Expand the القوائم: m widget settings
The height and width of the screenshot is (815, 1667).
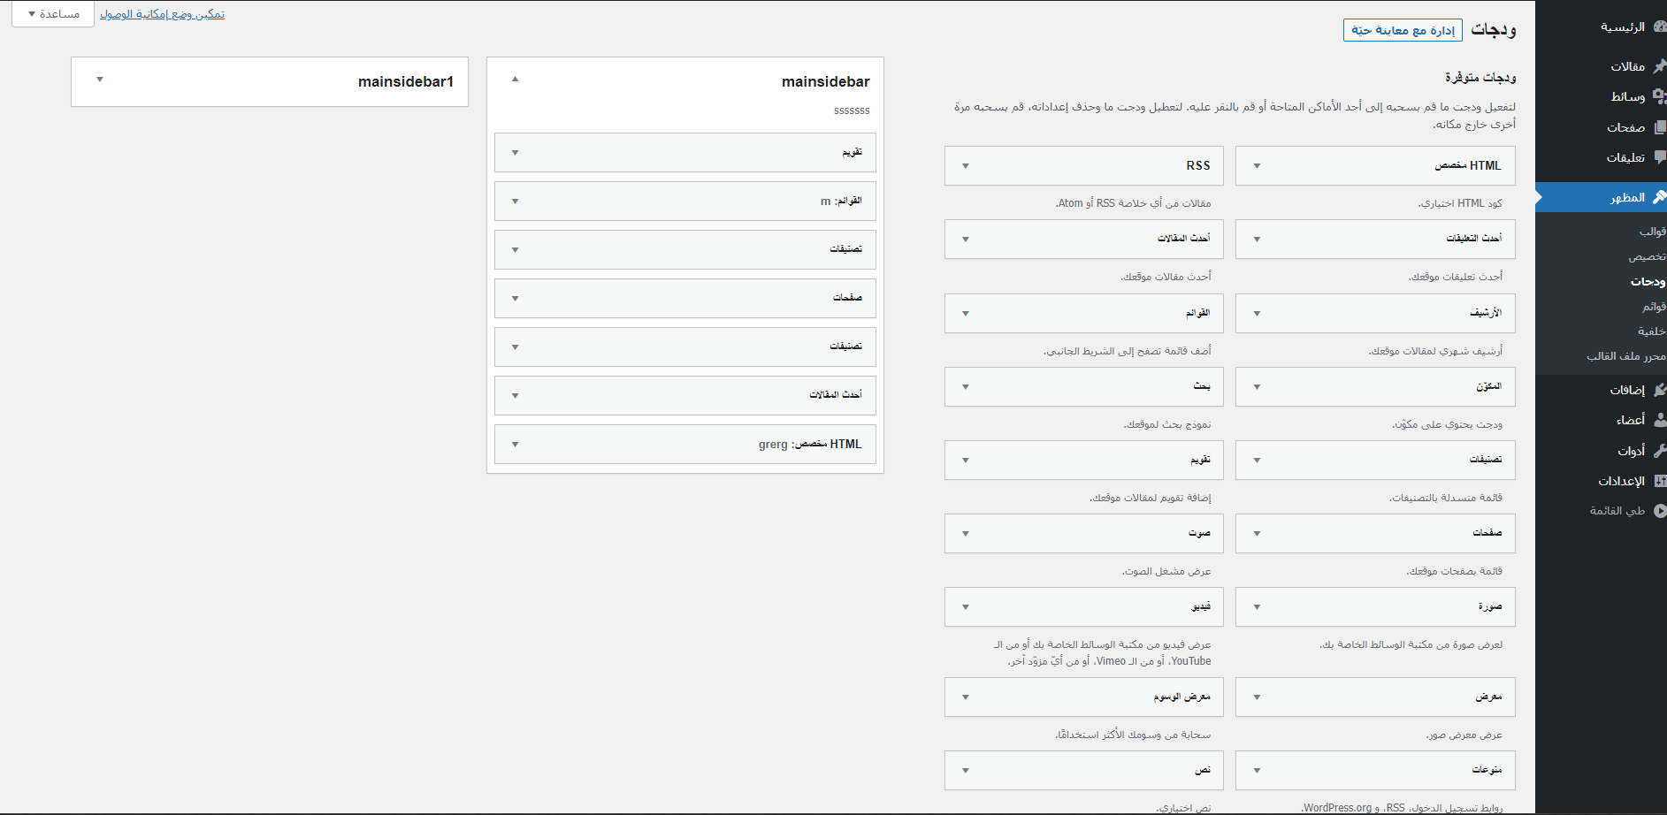click(515, 202)
